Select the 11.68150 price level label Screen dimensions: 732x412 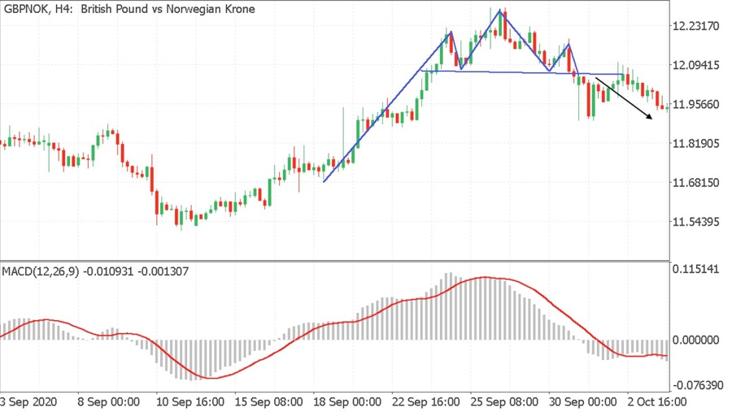pos(698,182)
